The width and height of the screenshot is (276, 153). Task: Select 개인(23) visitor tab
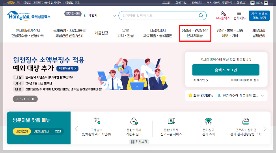click(x=22, y=131)
